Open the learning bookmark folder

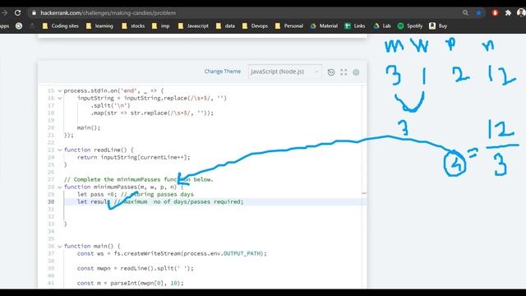point(99,25)
